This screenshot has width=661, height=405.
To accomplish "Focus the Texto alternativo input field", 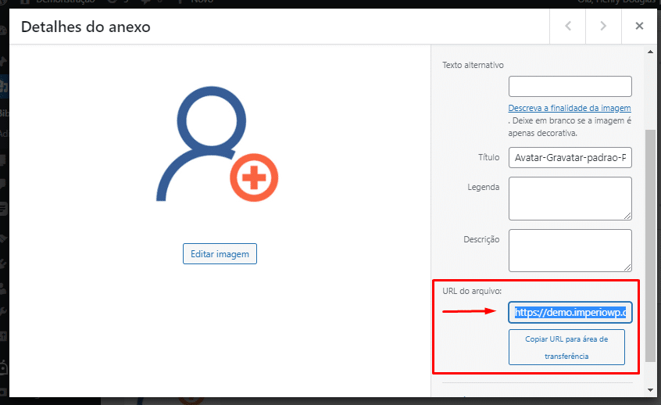I will pyautogui.click(x=570, y=86).
